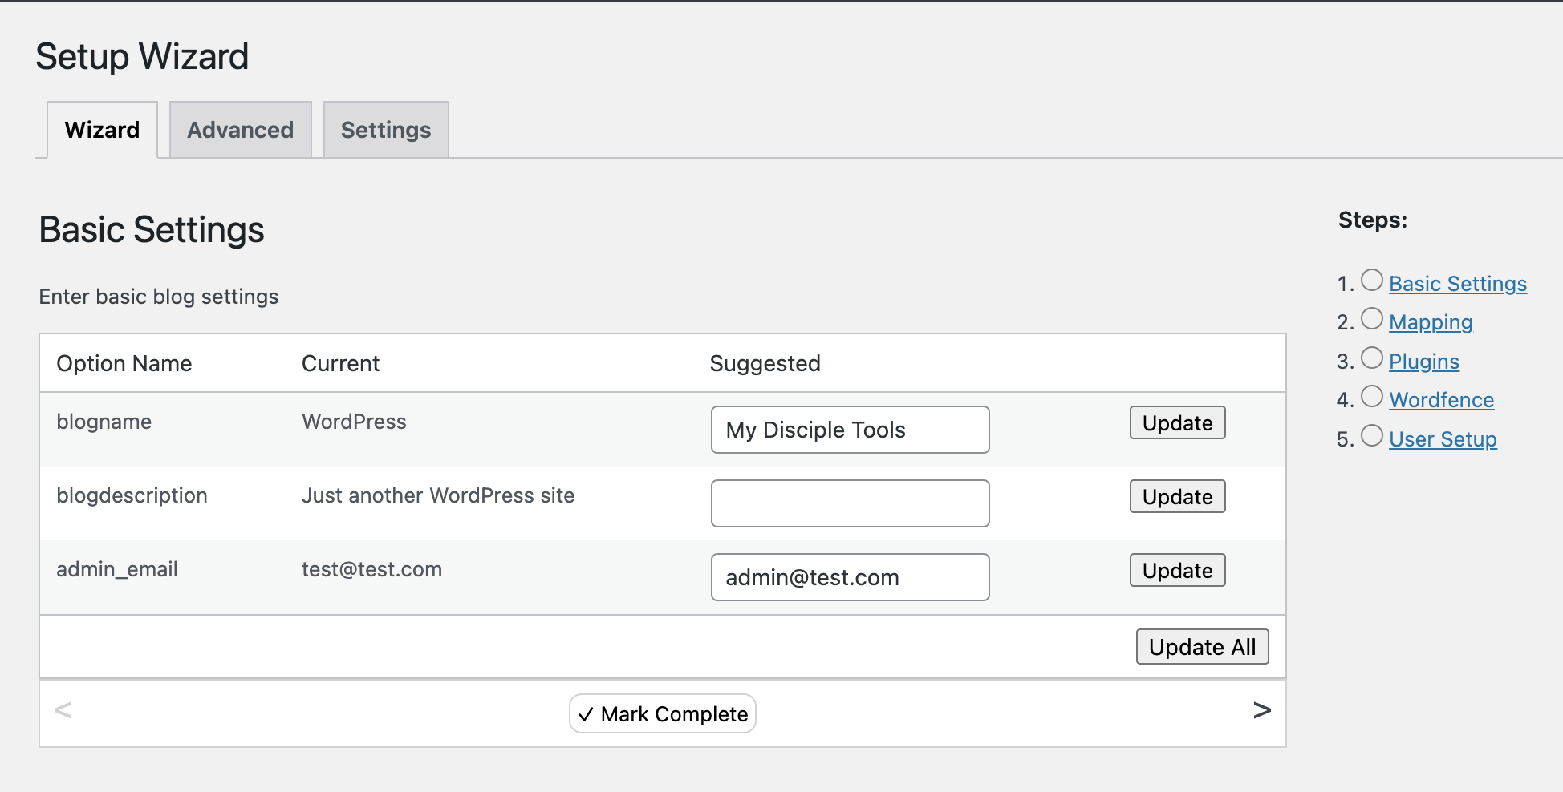Switch to the Advanced tab
The height and width of the screenshot is (792, 1563).
pyautogui.click(x=240, y=130)
